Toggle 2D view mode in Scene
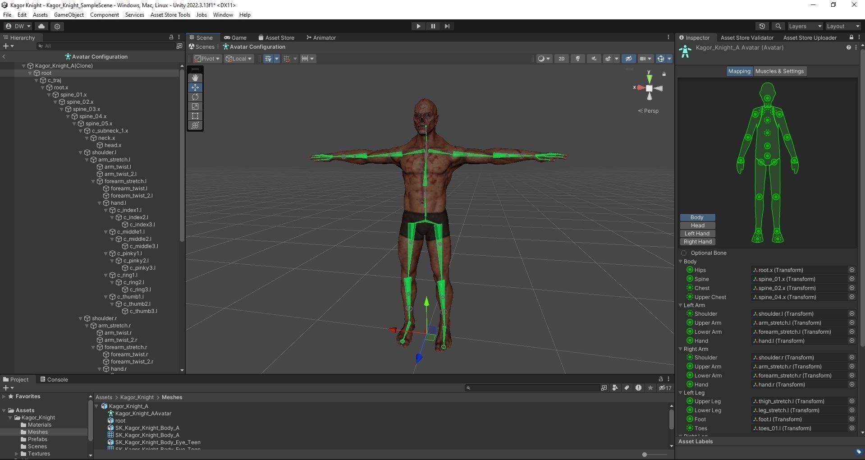865x460 pixels. pyautogui.click(x=561, y=59)
